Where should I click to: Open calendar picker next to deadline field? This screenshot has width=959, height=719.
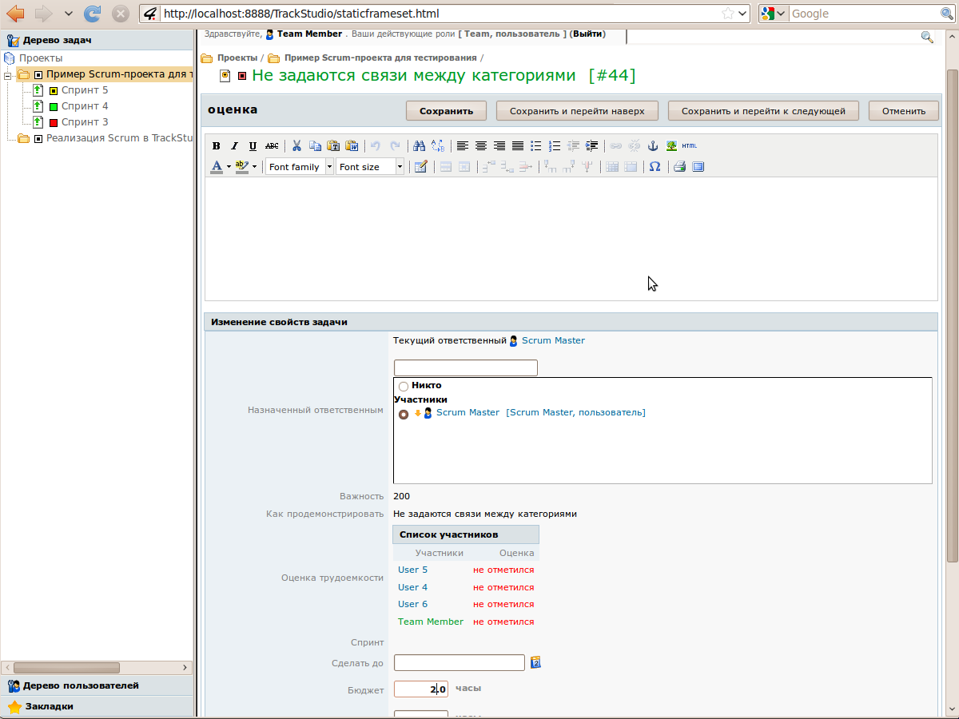coord(536,662)
